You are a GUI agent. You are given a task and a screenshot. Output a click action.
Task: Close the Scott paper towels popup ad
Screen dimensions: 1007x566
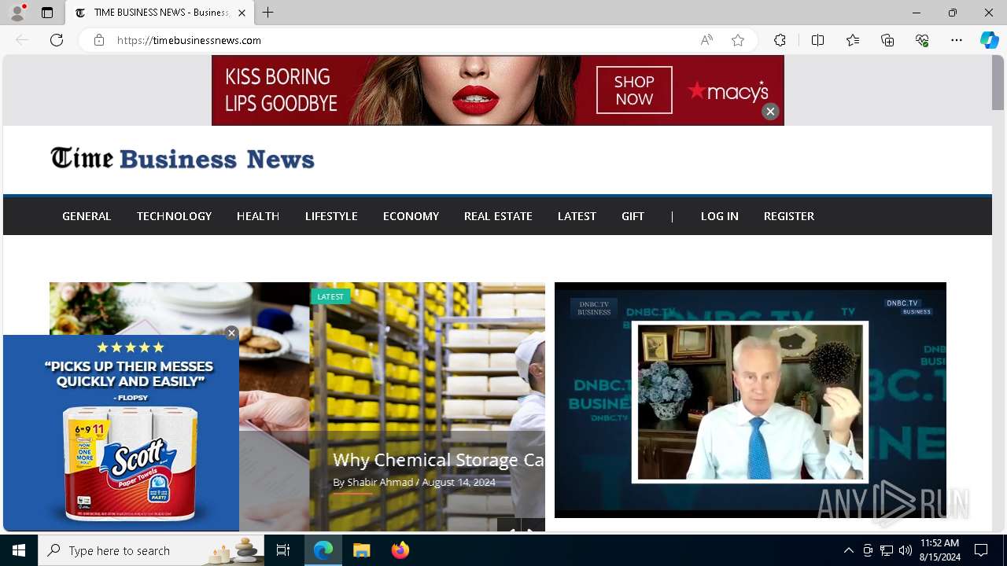(x=231, y=333)
